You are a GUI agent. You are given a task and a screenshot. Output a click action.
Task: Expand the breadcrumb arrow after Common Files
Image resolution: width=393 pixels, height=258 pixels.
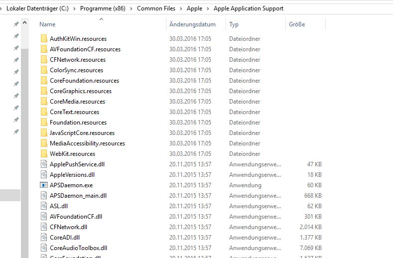click(x=181, y=9)
